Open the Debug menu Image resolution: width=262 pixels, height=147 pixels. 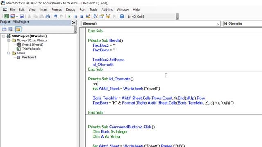[x=71, y=10]
